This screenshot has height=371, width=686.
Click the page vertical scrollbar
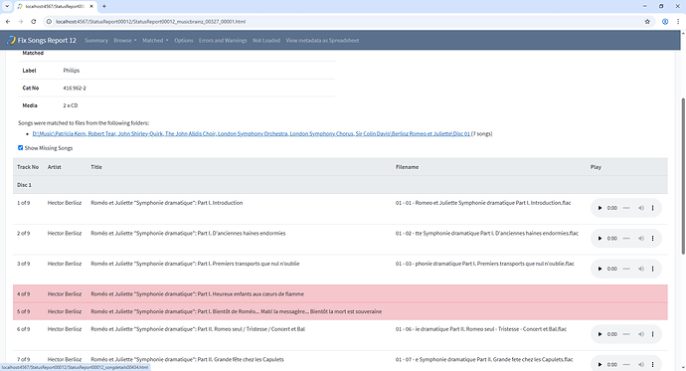point(683,175)
